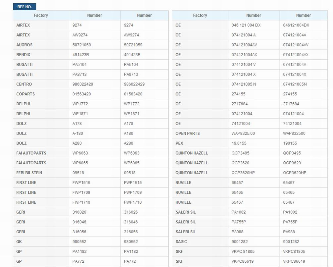Click the number WAP8325.00
Image resolution: width=333 pixels, height=267 pixels.
click(243, 133)
